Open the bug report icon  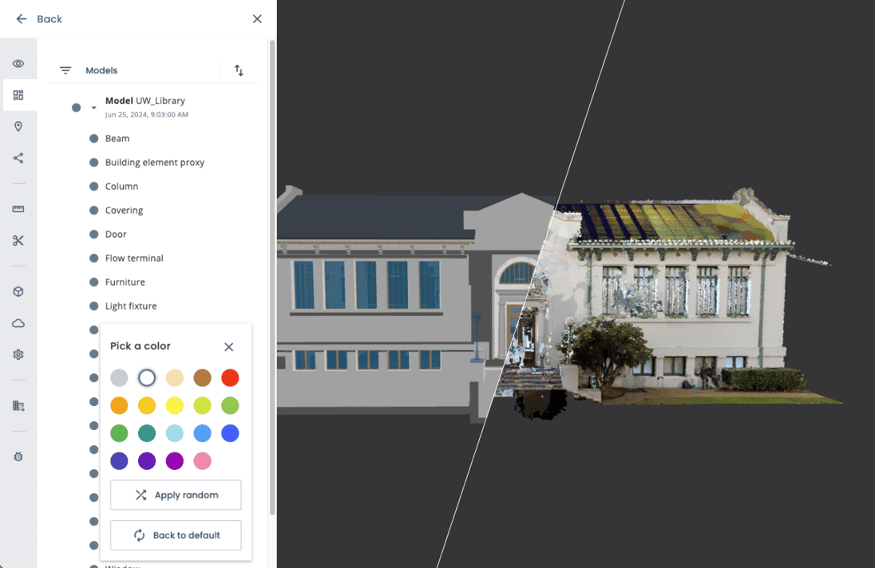(x=18, y=456)
